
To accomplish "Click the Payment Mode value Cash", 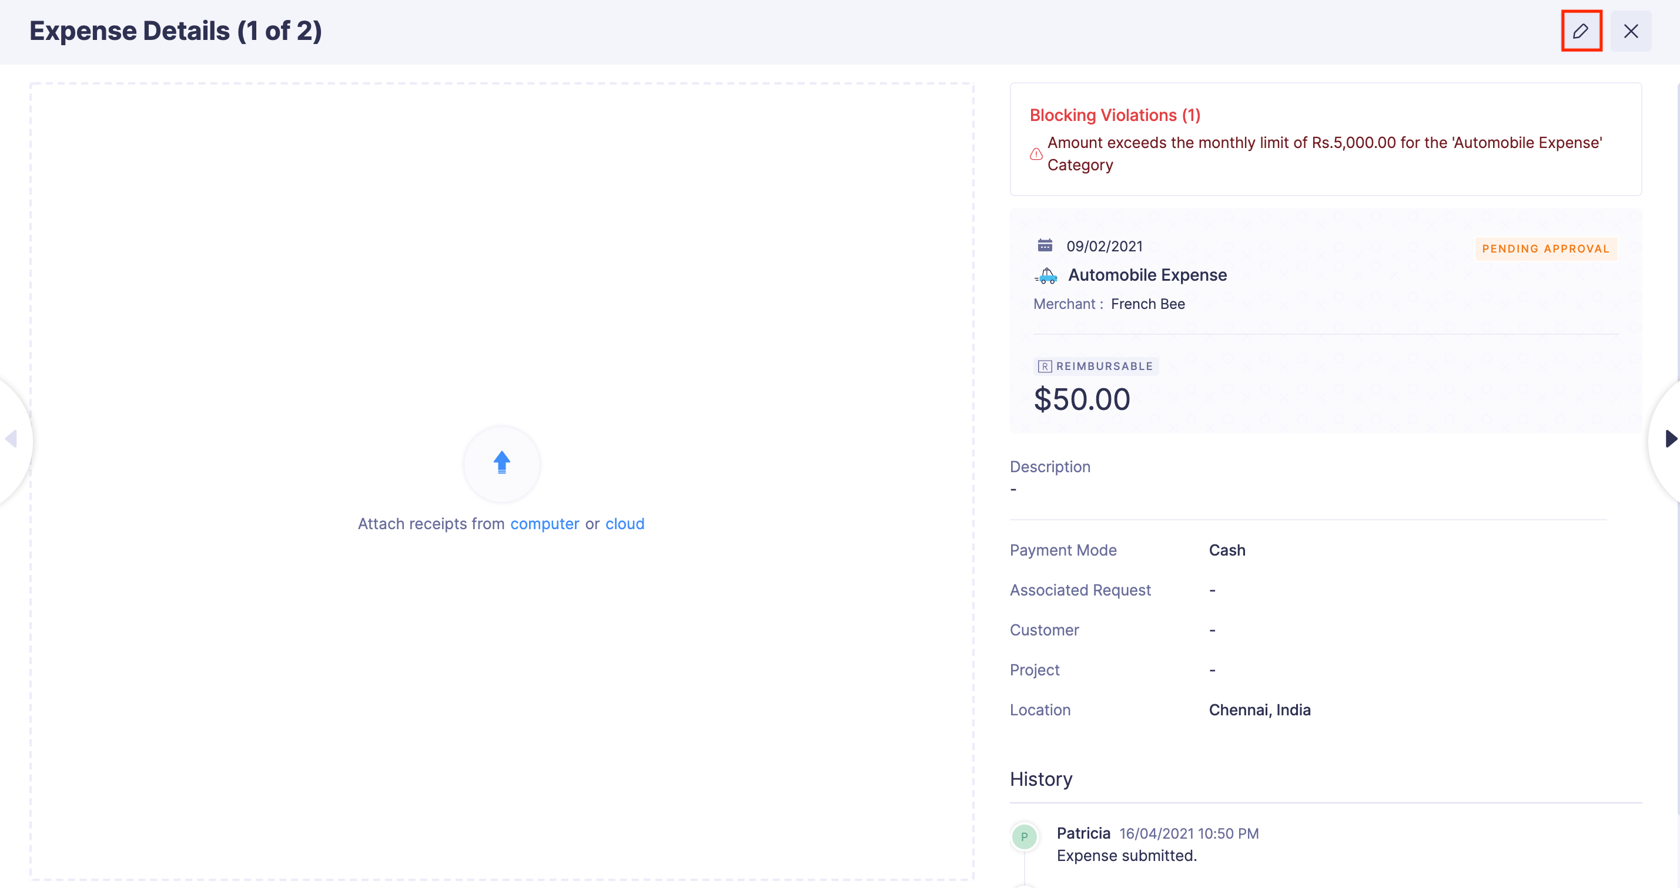I will point(1227,550).
